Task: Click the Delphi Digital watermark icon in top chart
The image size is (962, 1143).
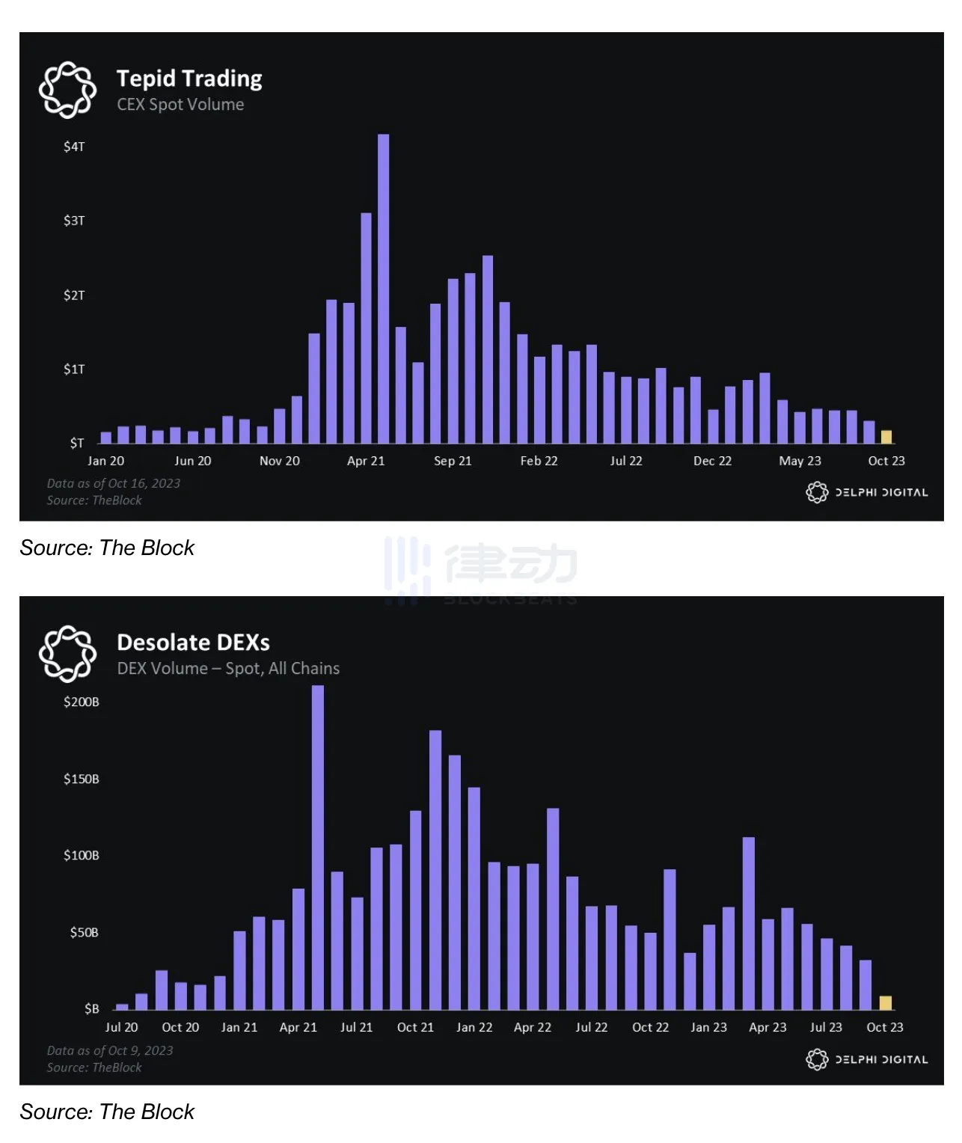Action: 817,492
